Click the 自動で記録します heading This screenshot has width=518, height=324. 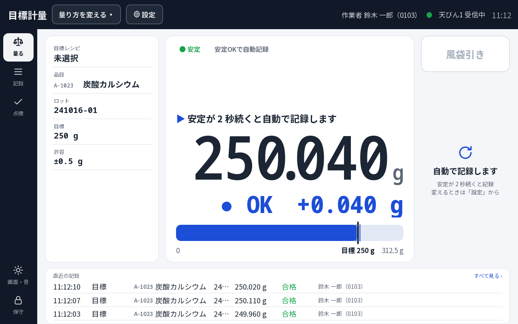(465, 171)
